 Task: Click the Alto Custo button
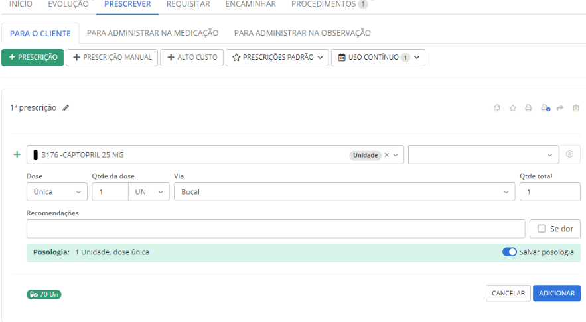[192, 58]
